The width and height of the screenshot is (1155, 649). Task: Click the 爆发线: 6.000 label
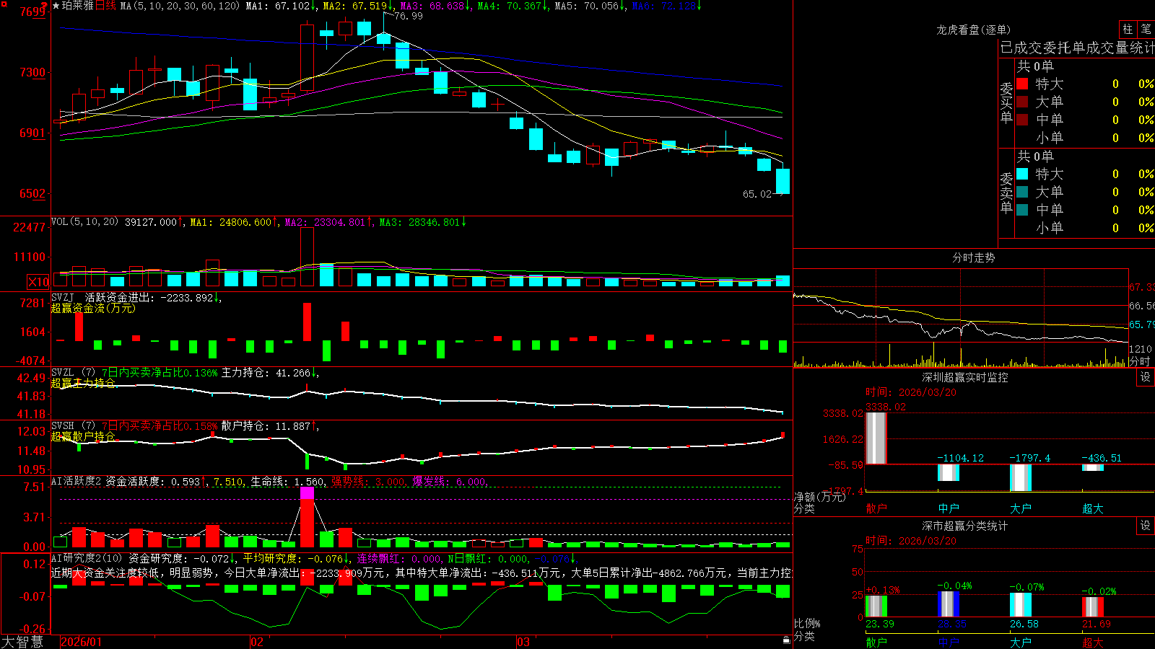click(x=450, y=481)
